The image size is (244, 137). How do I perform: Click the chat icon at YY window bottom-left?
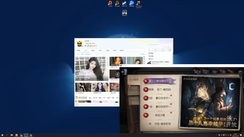click(x=77, y=105)
